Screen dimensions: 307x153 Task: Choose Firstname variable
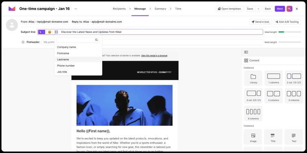[x=78, y=53]
